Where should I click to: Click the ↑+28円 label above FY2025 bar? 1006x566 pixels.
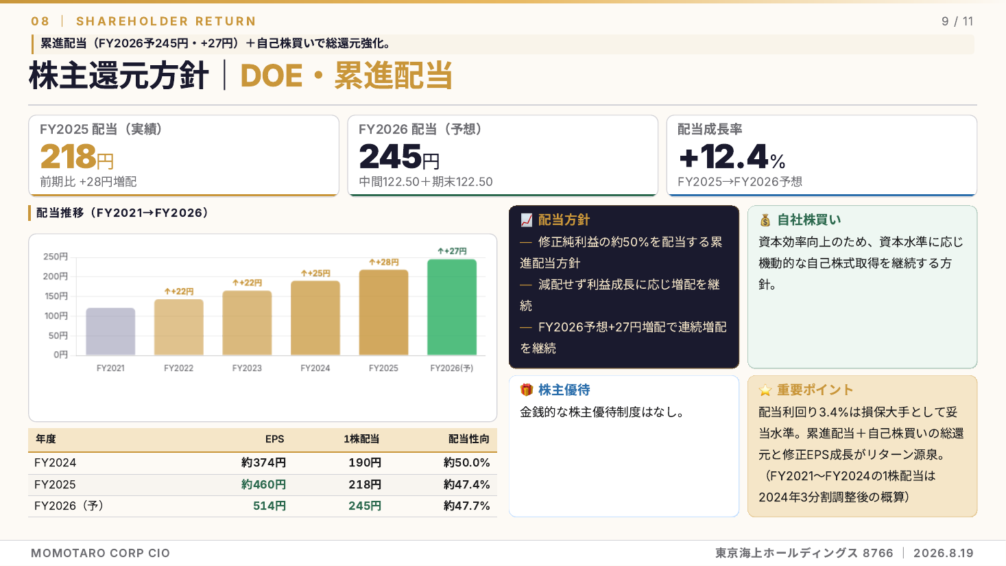point(383,262)
